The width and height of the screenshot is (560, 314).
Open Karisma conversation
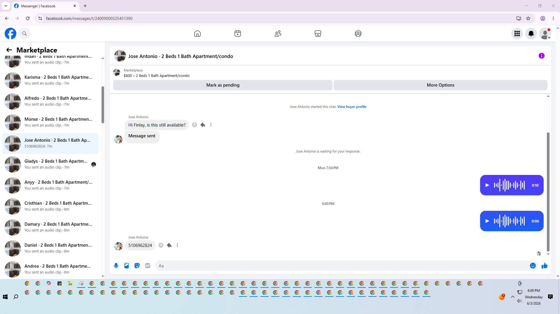pyautogui.click(x=50, y=80)
